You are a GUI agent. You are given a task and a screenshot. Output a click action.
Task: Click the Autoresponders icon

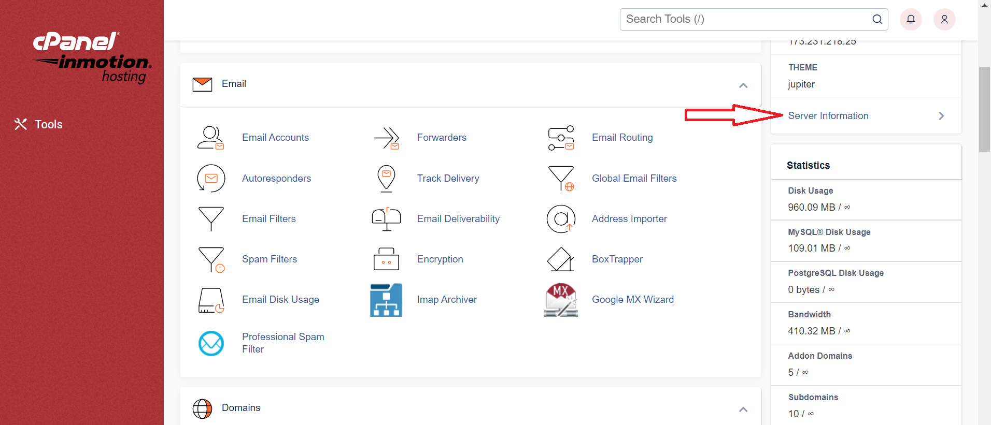click(x=211, y=179)
